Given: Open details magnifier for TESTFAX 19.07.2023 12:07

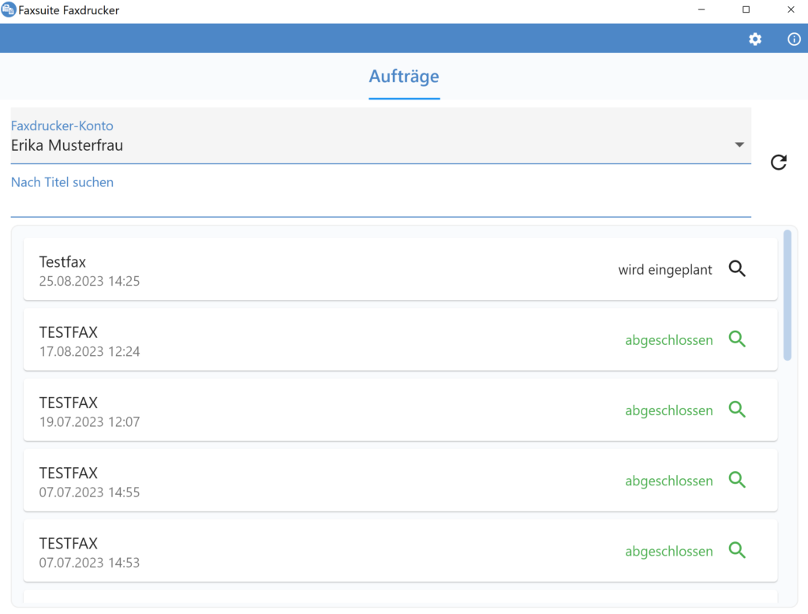Looking at the screenshot, I should pyautogui.click(x=737, y=410).
